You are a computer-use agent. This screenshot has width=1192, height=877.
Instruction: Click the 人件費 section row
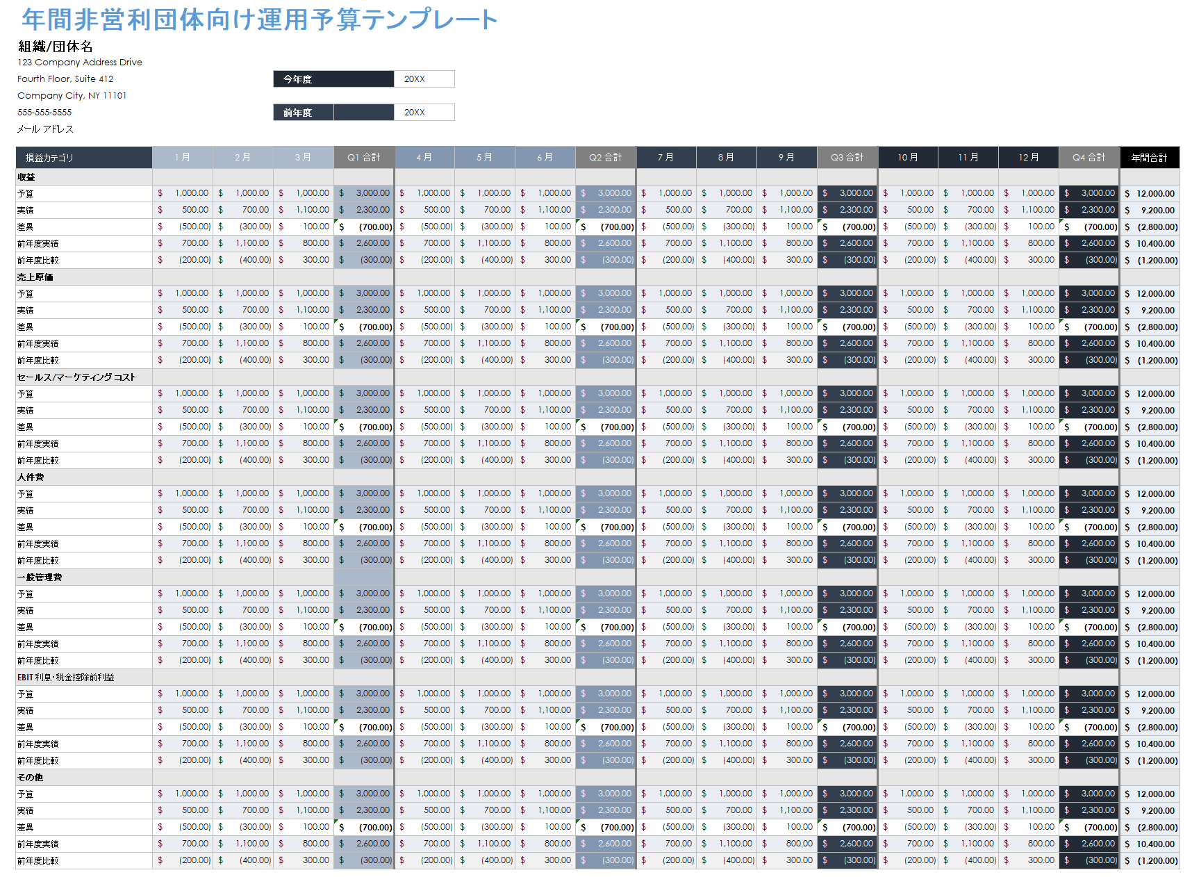point(597,477)
